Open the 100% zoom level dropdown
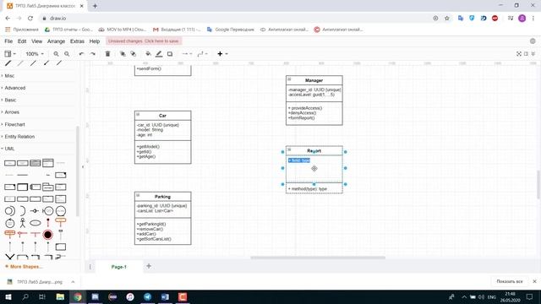541x304 pixels. [35, 54]
